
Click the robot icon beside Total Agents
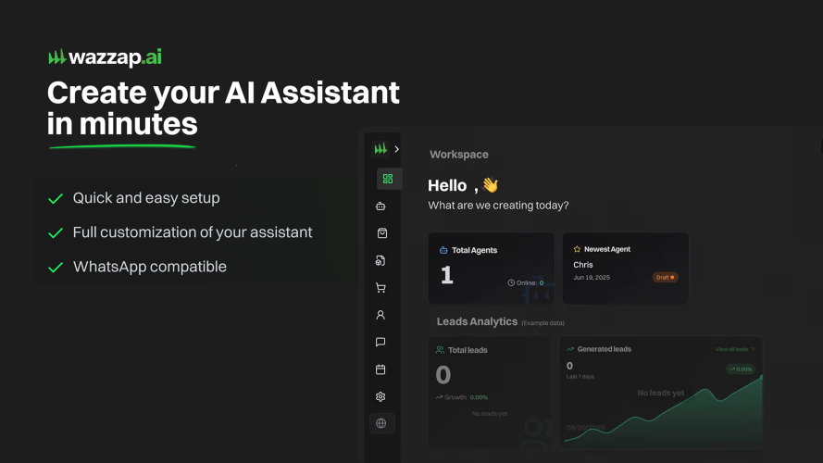tap(443, 250)
